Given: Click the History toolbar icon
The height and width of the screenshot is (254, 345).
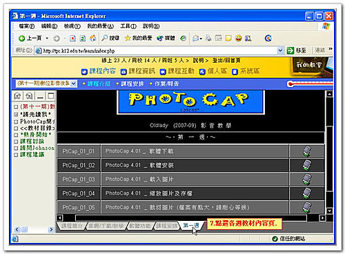Looking at the screenshot, I should coord(183,38).
